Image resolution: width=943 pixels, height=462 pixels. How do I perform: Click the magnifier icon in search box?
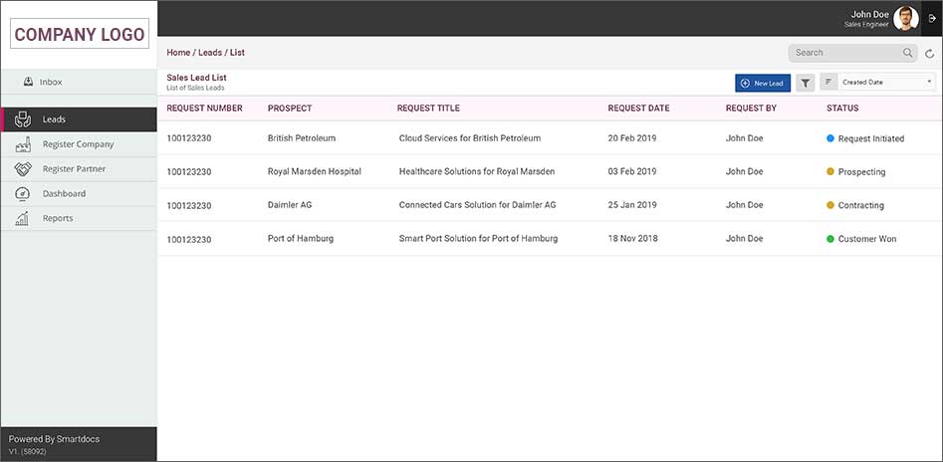907,53
